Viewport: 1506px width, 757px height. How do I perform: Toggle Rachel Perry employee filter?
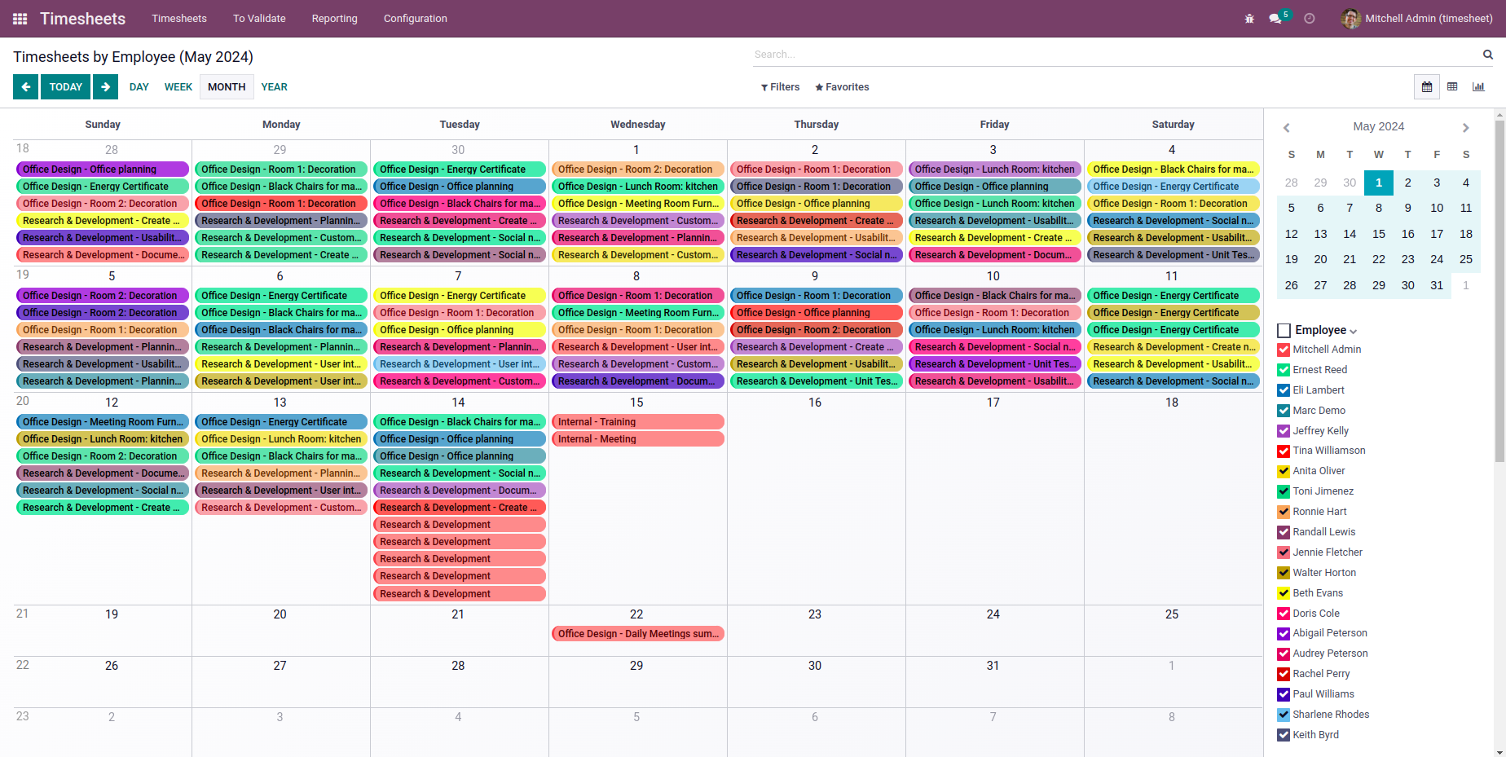coord(1284,674)
